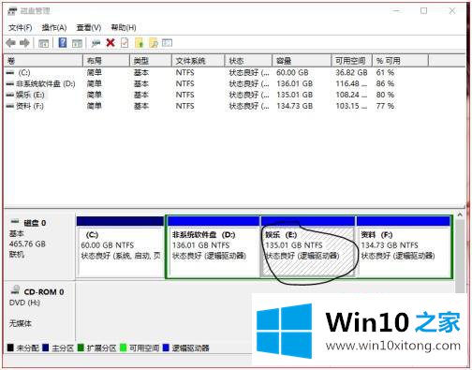Select the 资料 (F:) partition block

(404, 246)
